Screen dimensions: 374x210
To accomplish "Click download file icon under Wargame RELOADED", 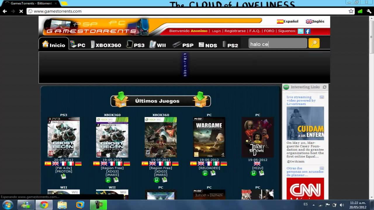I will coord(213,173).
